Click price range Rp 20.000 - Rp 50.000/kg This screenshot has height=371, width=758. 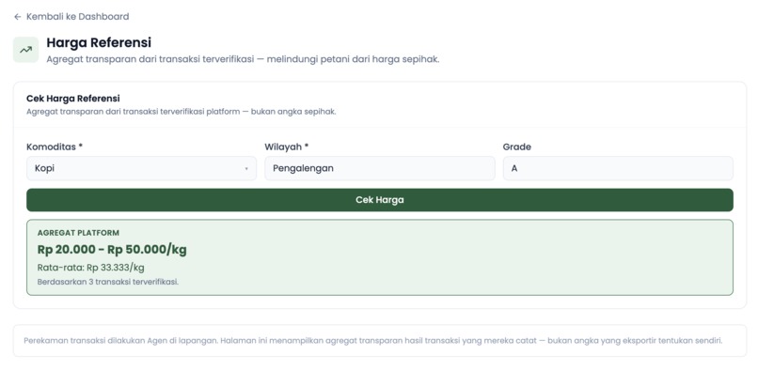[112, 250]
